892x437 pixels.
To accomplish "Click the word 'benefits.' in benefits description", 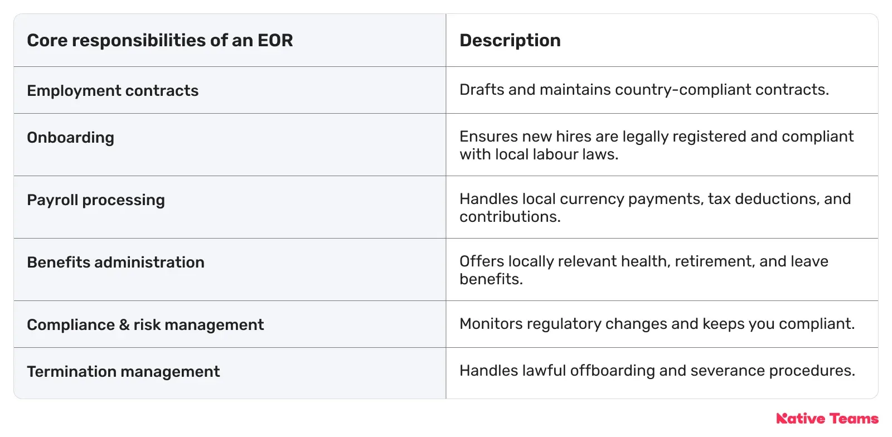I will (491, 279).
